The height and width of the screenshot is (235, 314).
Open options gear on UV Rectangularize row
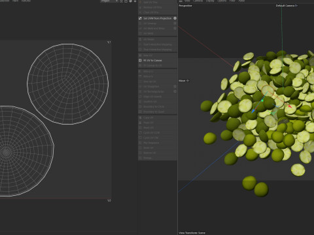[175, 91]
